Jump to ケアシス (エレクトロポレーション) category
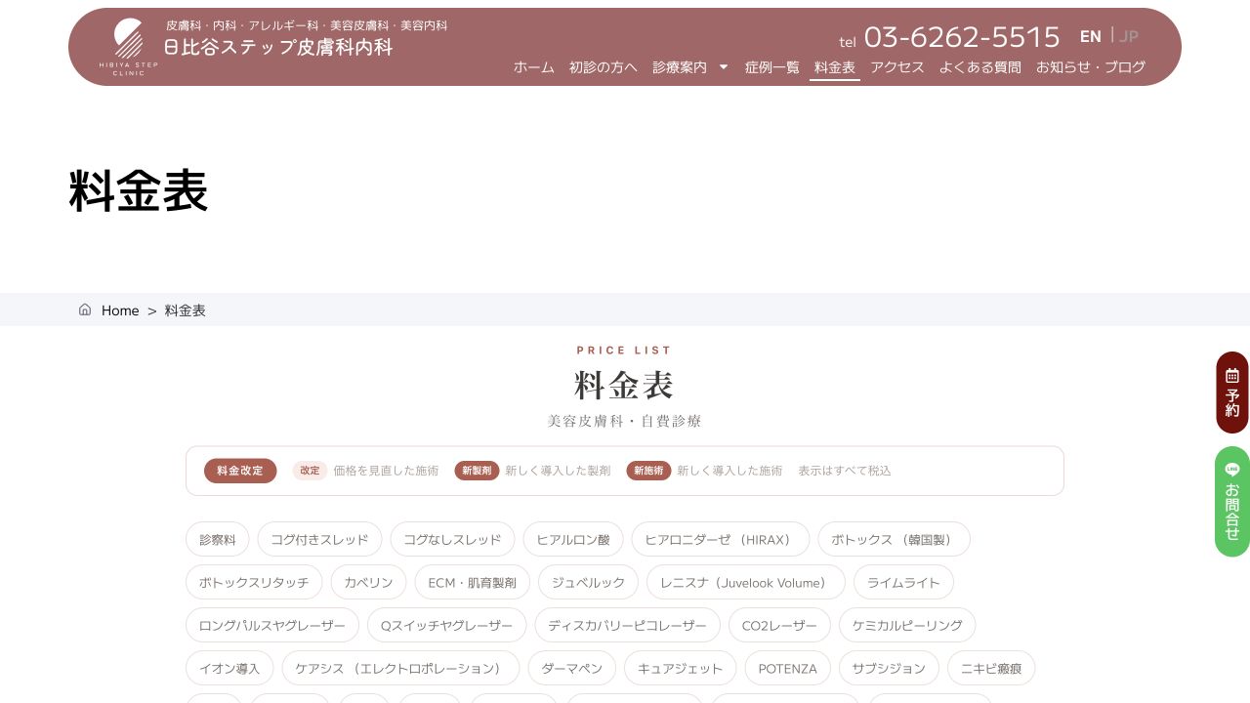The image size is (1250, 703). (400, 668)
